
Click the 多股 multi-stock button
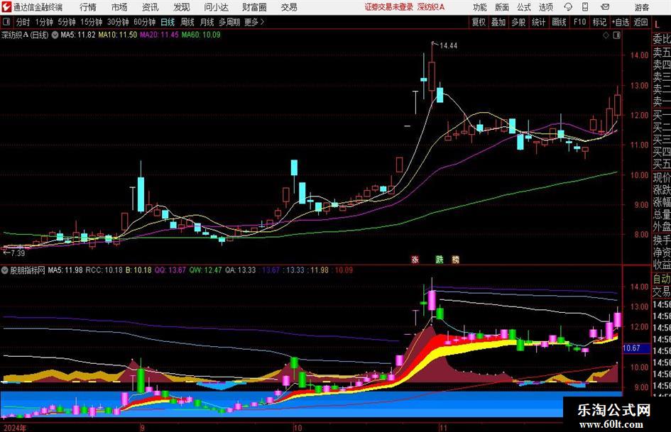point(518,22)
